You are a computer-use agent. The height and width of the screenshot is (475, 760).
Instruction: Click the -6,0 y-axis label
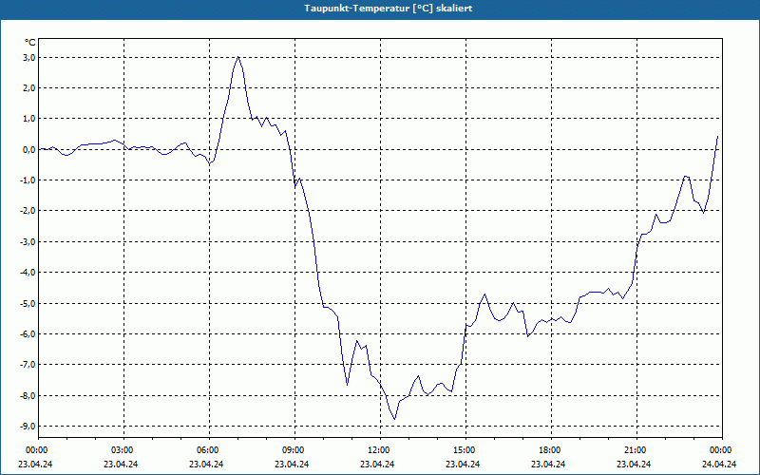[x=28, y=334]
